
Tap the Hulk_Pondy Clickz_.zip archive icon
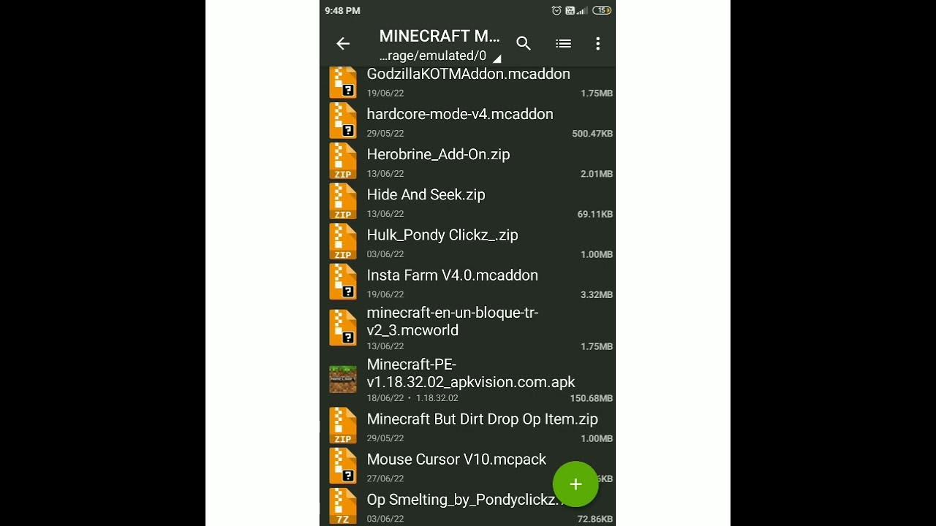point(343,241)
